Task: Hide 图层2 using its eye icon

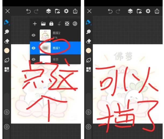Action: point(34,35)
